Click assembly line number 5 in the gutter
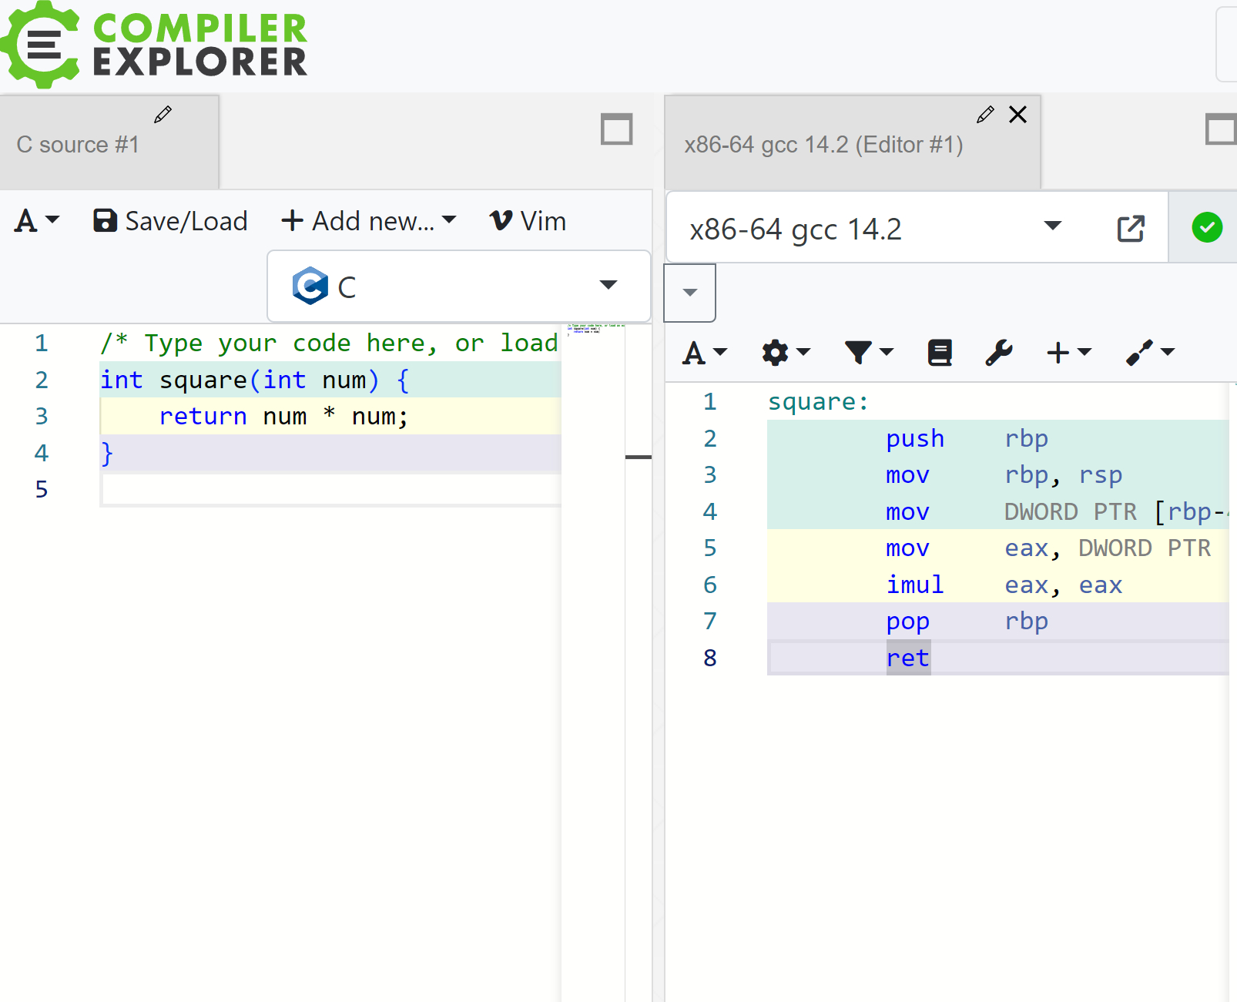Viewport: 1237px width, 1002px height. [710, 548]
